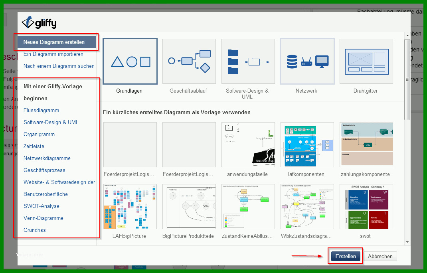Click the lafkomponenten caption
This screenshot has height=273, width=427.
tap(306, 174)
